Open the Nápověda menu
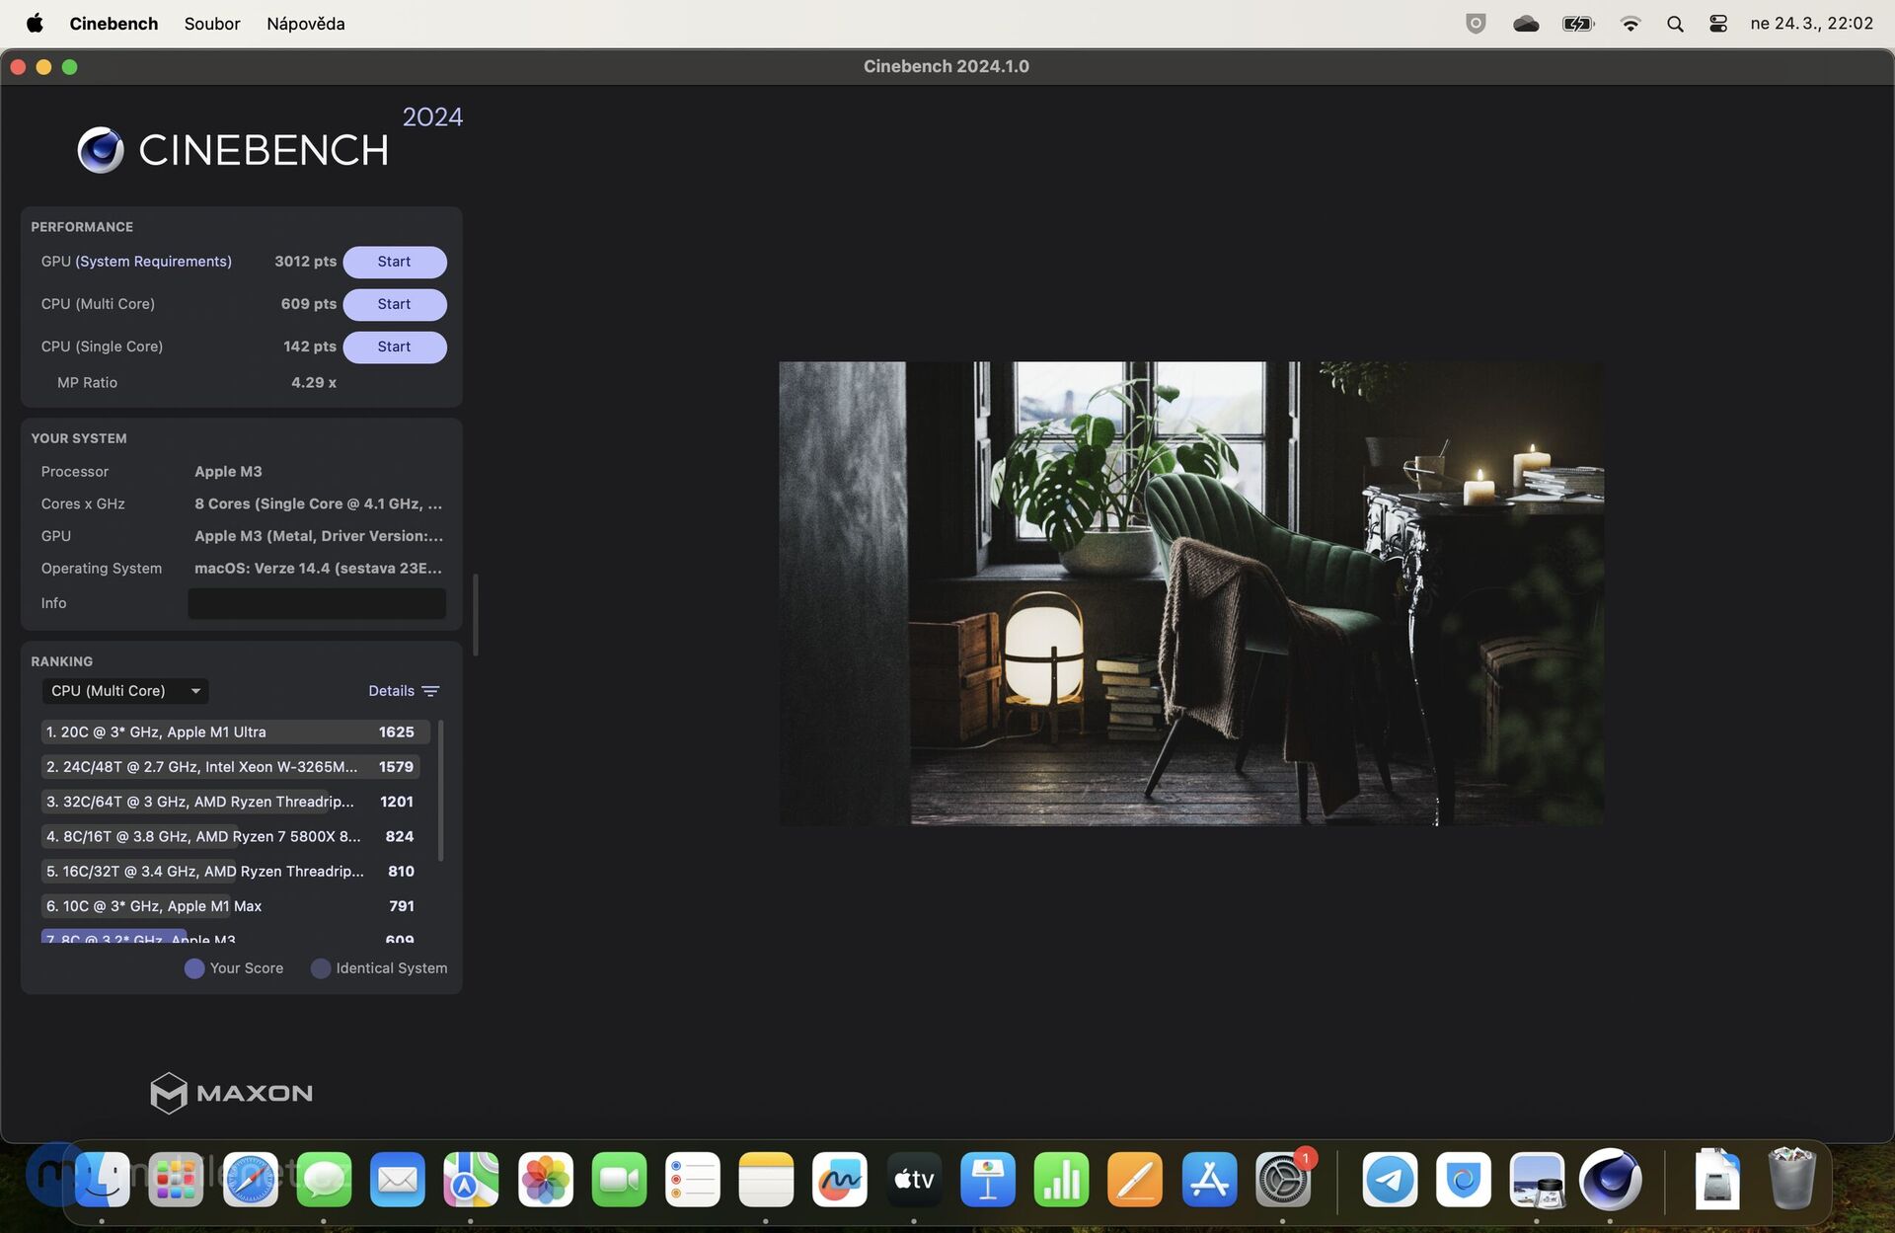Screen dimensions: 1895x1233 [305, 23]
